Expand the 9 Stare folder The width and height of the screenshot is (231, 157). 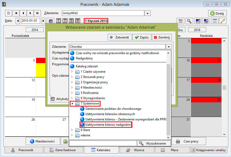coord(72,130)
